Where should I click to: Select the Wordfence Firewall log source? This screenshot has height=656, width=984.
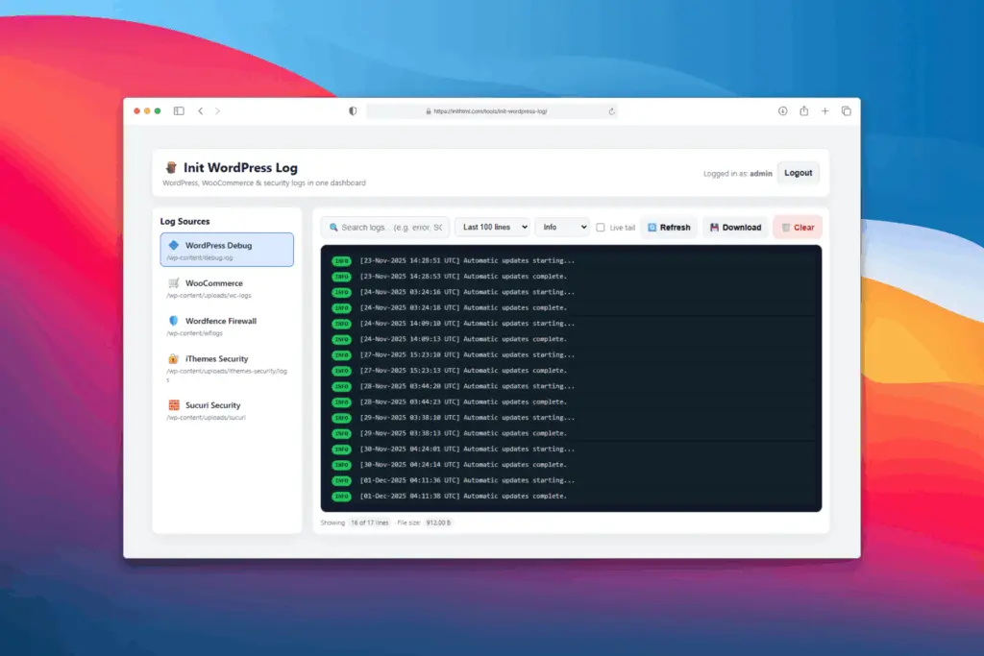227,326
